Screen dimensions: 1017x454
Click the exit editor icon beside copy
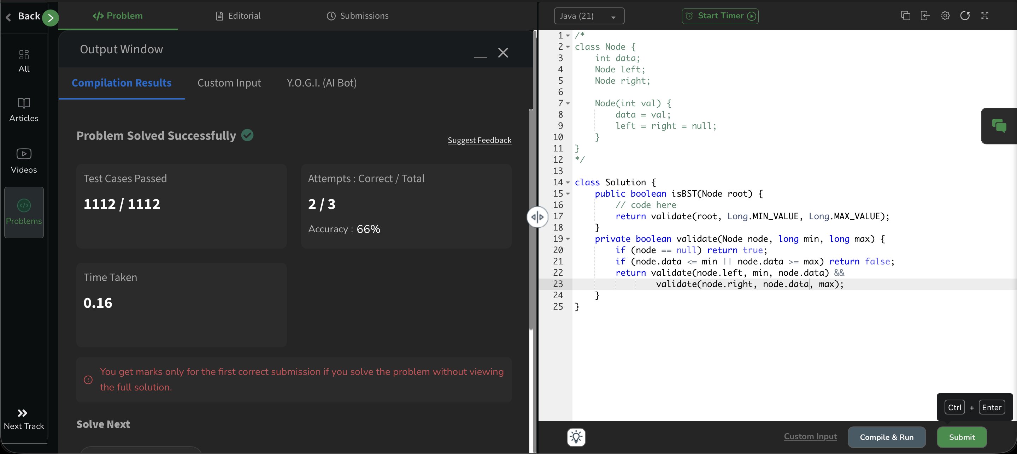click(x=925, y=16)
